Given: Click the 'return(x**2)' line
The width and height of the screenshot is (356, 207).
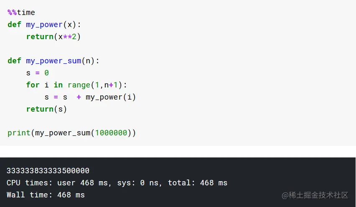Looking at the screenshot, I should click(53, 37).
